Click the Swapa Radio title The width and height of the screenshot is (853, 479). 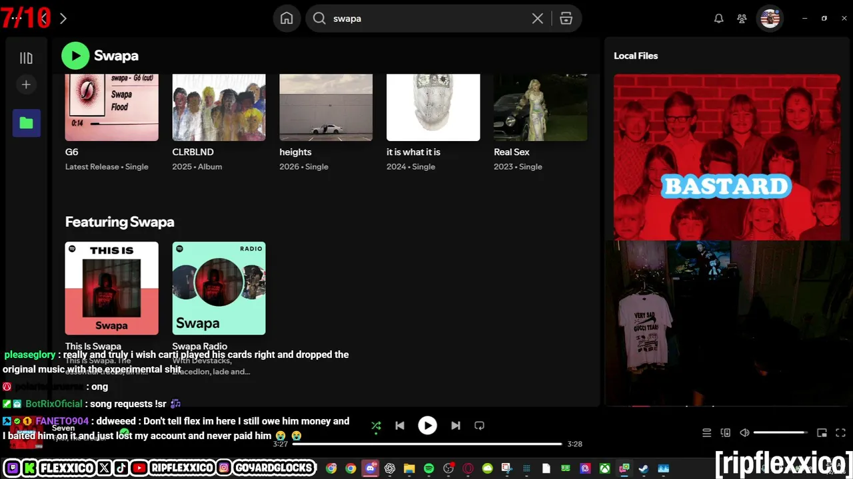200,346
